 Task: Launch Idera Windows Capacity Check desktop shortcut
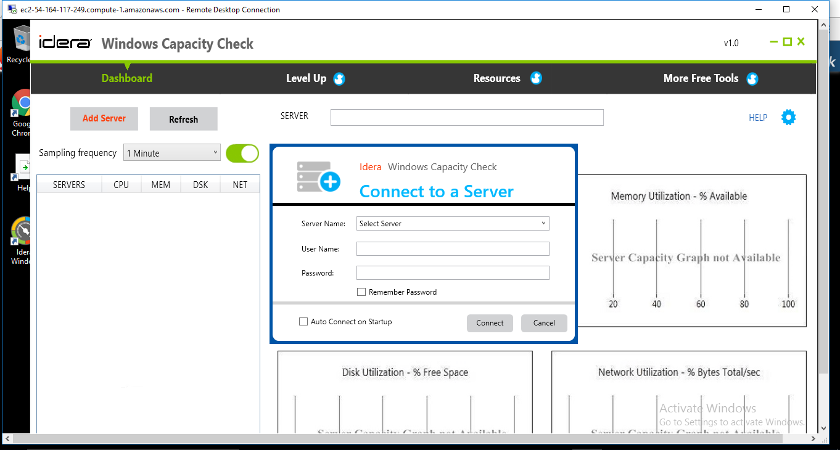[x=22, y=233]
